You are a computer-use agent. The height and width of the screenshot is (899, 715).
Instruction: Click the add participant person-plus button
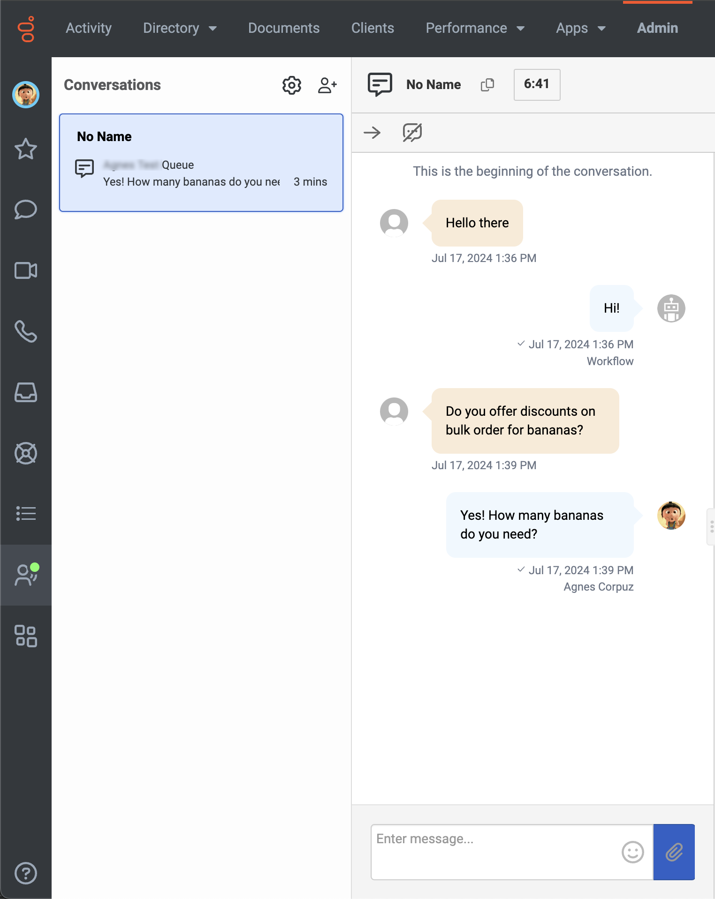(327, 85)
